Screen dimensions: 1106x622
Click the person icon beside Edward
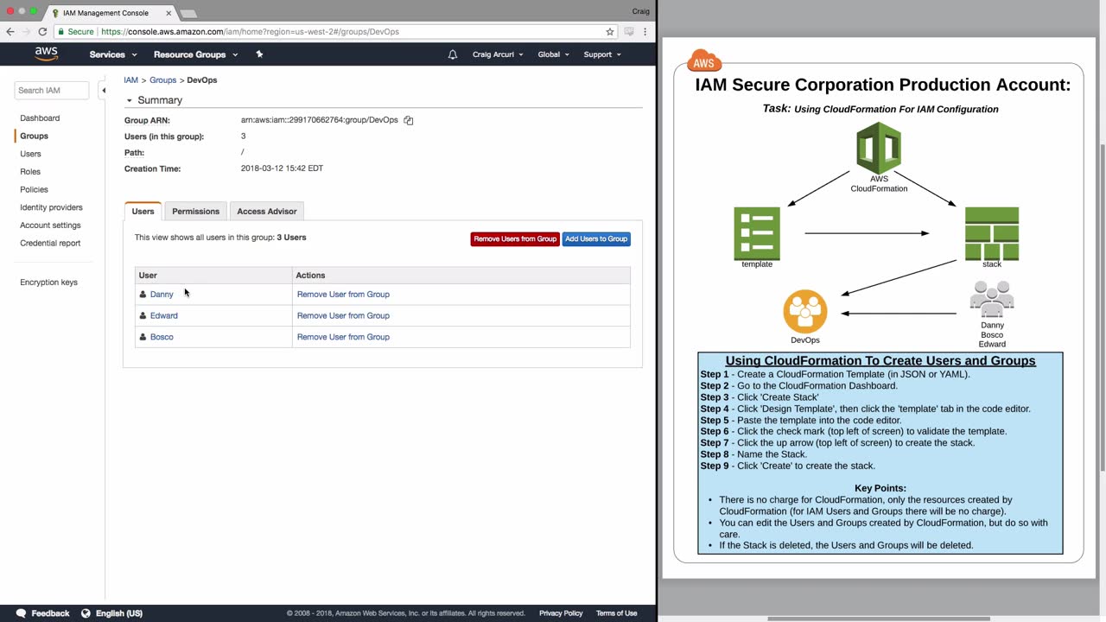pyautogui.click(x=143, y=316)
